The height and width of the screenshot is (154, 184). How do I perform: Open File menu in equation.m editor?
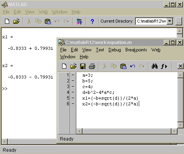(x=63, y=50)
